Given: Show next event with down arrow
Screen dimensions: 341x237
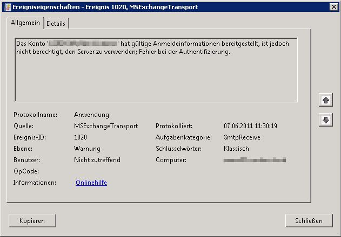Looking at the screenshot, I should pos(325,120).
